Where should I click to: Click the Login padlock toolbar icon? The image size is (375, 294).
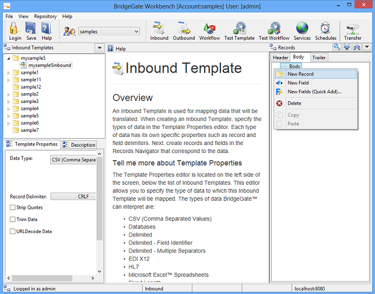click(x=14, y=28)
